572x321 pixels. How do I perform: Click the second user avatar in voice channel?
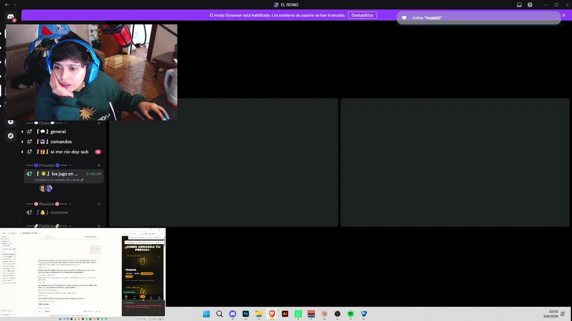49,188
